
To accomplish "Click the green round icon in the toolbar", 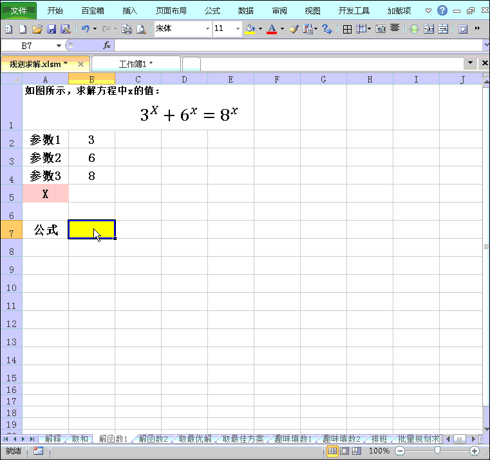I will [414, 29].
